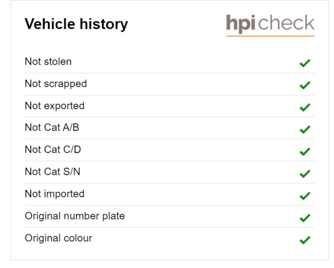This screenshot has width=334, height=268.
Task: Click the Original colour checkmark
Action: 305,240
